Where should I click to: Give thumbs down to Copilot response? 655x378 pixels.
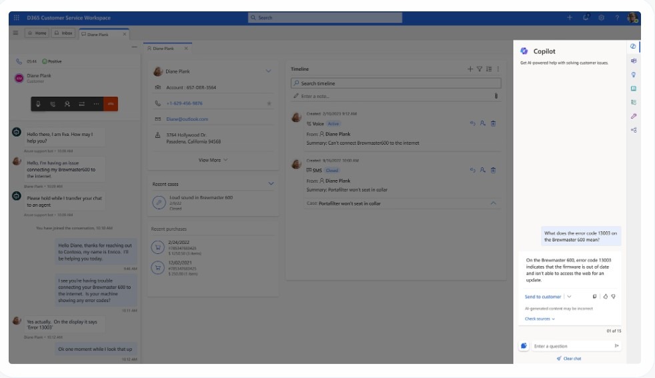pos(613,296)
